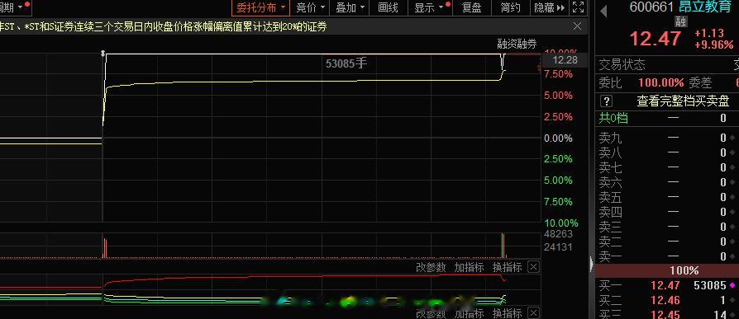Screen dimensions: 739x319
Task: Click the 昂立教育 stock name
Action: 705,7
